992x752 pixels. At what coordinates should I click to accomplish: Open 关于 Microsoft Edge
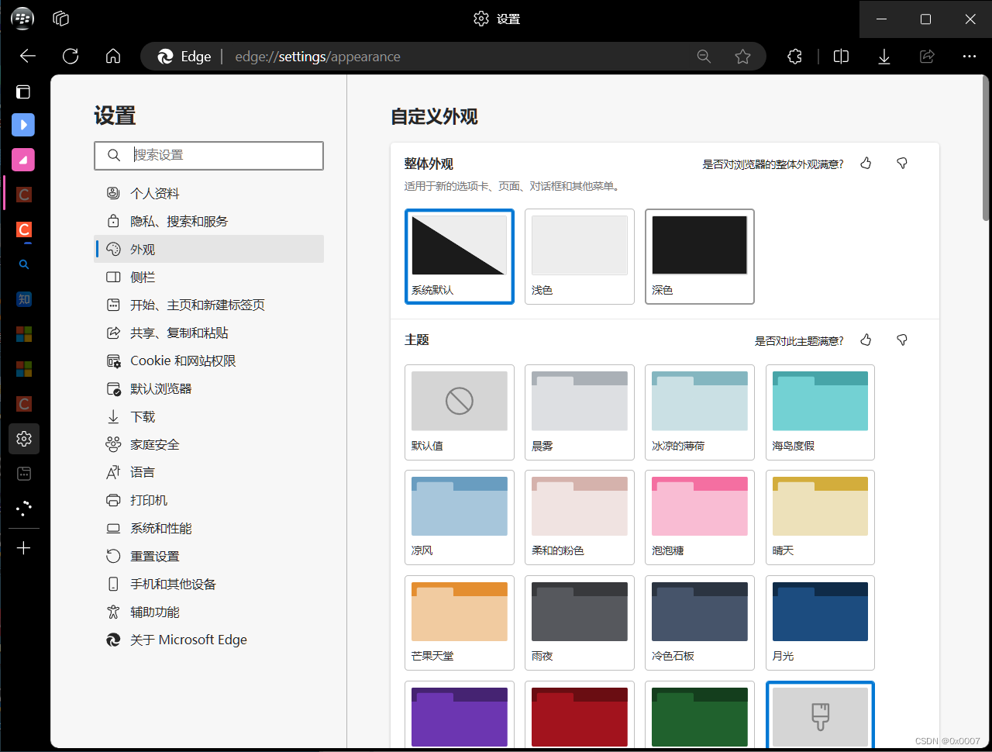tap(208, 640)
